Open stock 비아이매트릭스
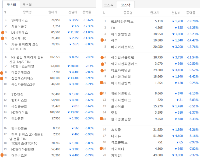 click(122, 47)
